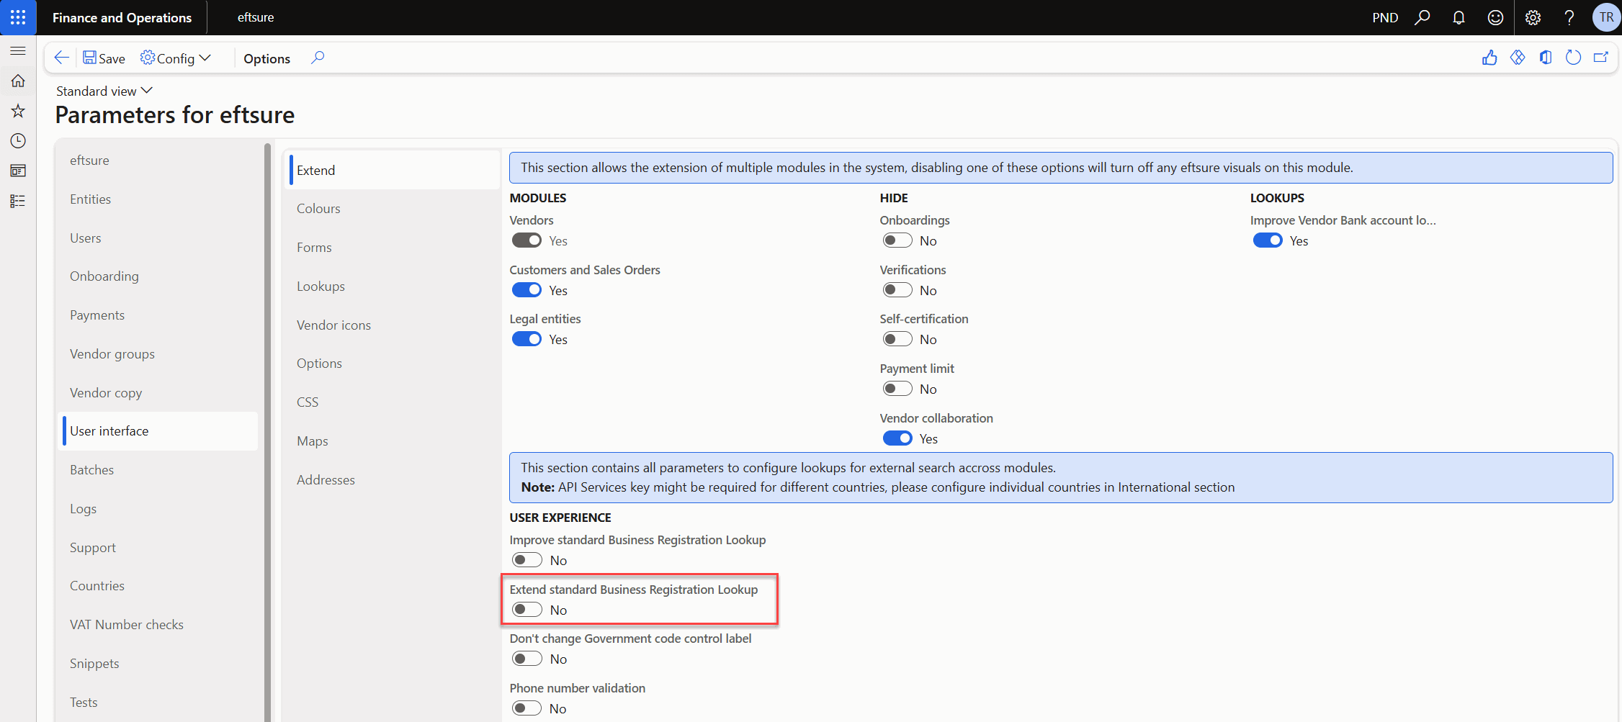Open the Config dropdown
Image resolution: width=1622 pixels, height=722 pixels.
pyautogui.click(x=176, y=58)
